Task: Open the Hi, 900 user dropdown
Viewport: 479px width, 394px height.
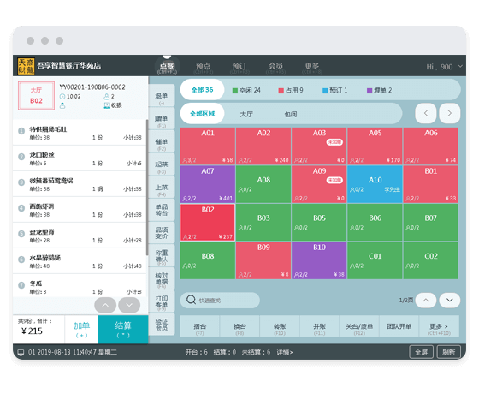Action: (444, 67)
